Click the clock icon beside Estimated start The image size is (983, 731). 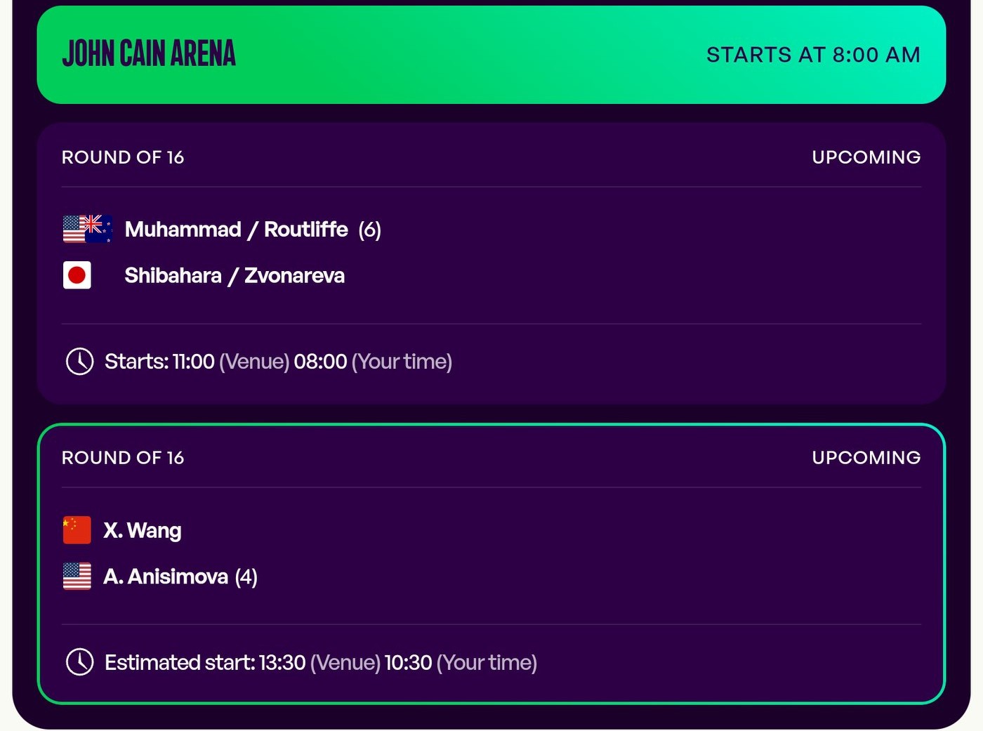pos(80,662)
